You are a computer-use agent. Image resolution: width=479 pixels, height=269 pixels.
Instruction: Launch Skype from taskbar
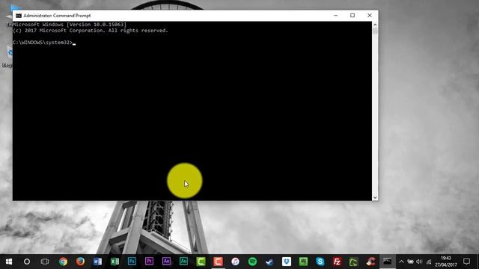coord(320,262)
